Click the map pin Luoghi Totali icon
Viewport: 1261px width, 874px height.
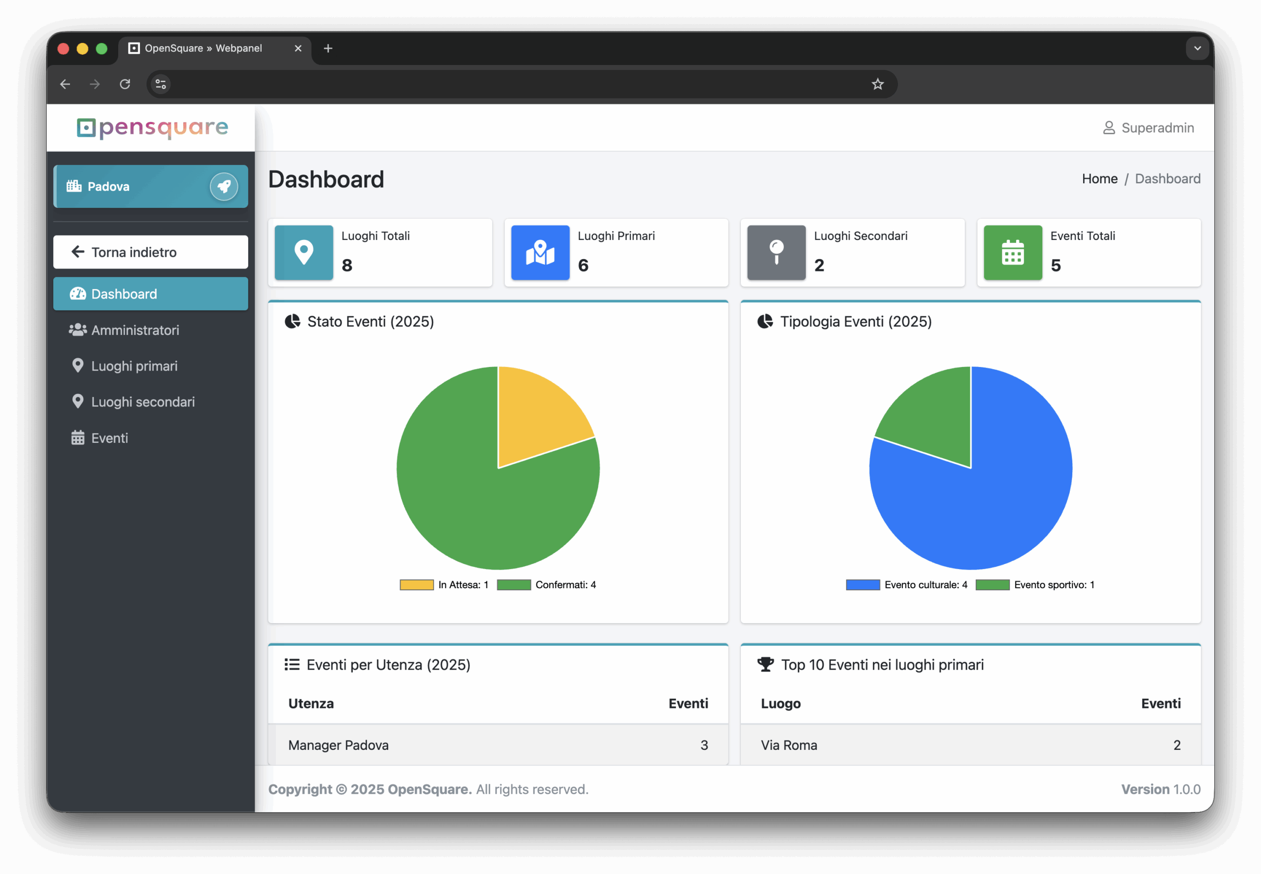click(x=304, y=252)
